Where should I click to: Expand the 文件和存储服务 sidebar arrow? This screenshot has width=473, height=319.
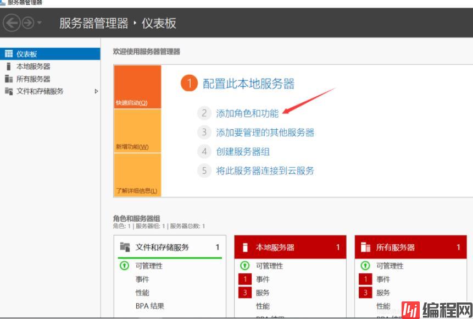click(x=97, y=91)
